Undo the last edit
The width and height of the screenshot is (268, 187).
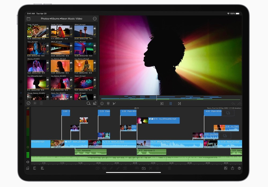pos(233,104)
